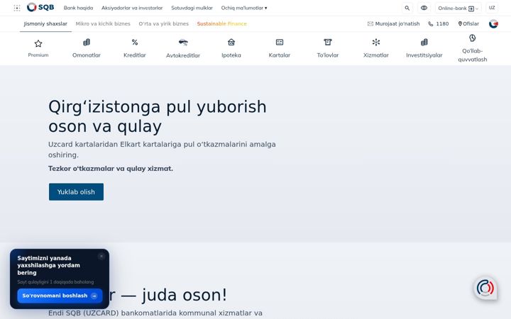This screenshot has width=511, height=319.
Task: Open Murojaat jo'natish link
Action: coord(397,24)
